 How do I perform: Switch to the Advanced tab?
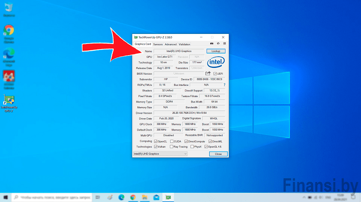pos(170,44)
